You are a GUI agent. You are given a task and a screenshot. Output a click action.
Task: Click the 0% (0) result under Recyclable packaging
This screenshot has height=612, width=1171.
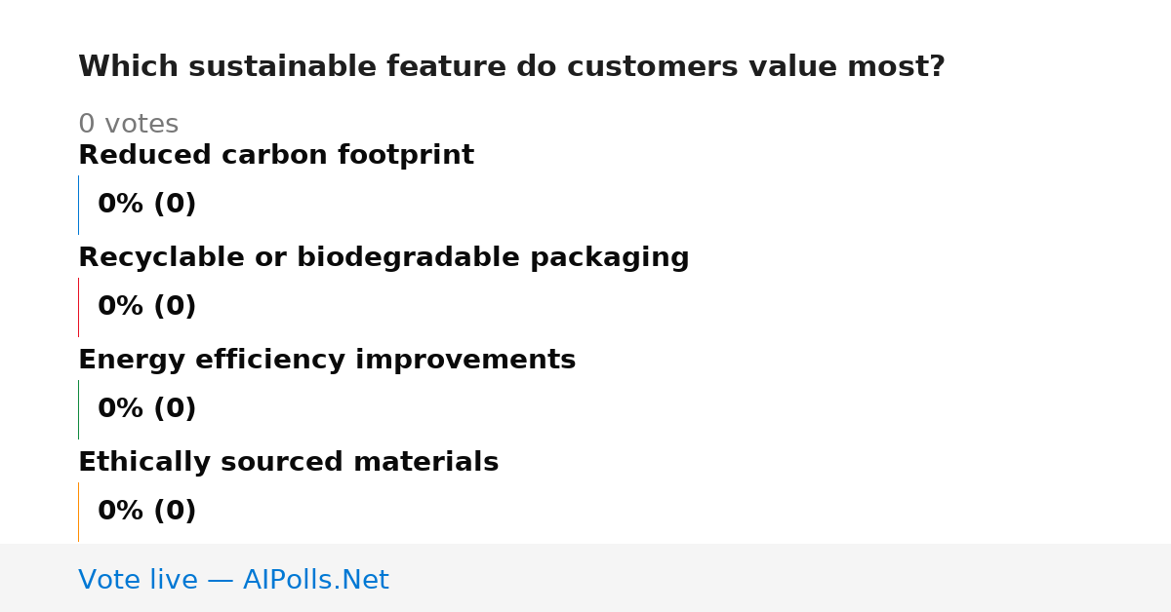pos(146,307)
